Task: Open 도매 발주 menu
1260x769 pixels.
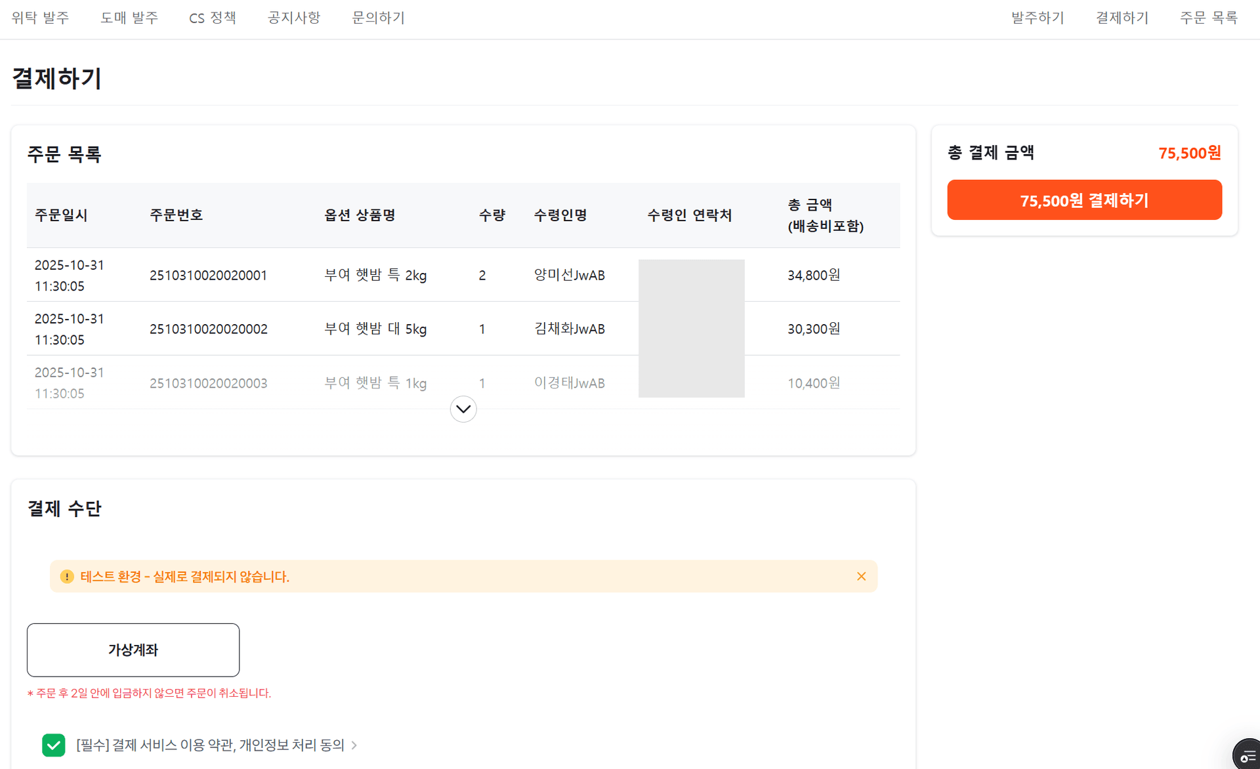Action: 129,18
